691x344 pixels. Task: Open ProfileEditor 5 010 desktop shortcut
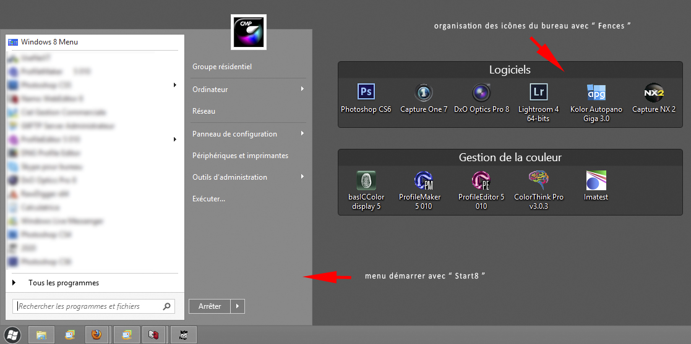pyautogui.click(x=481, y=190)
